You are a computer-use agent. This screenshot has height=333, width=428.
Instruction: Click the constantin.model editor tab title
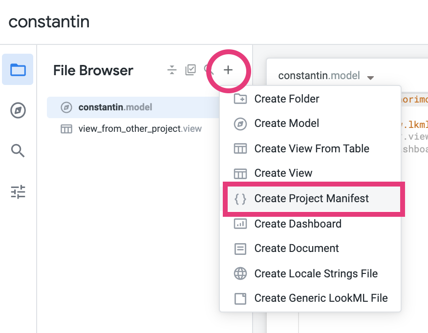(x=319, y=76)
